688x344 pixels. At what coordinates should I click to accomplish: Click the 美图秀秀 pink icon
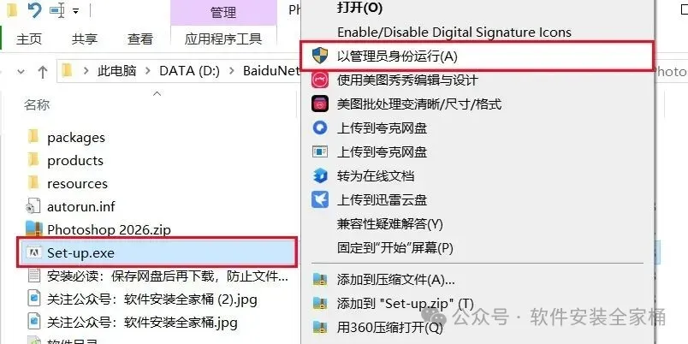point(320,80)
